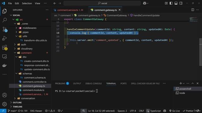Toggle bottom panel visibility
The width and height of the screenshot is (202, 113).
pyautogui.click(x=176, y=3)
